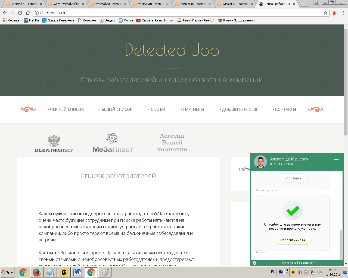Go back using the browser back arrow
The height and width of the screenshot is (278, 348).
click(5, 13)
